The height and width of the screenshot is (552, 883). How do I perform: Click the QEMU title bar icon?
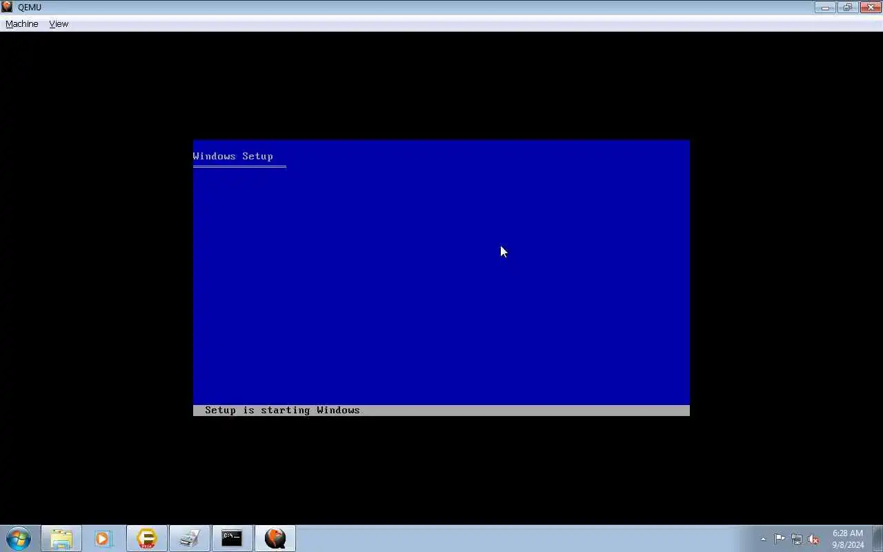(7, 7)
